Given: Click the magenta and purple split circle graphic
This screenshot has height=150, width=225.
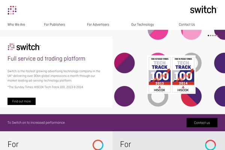Looking at the screenshot, I should click(124, 63).
